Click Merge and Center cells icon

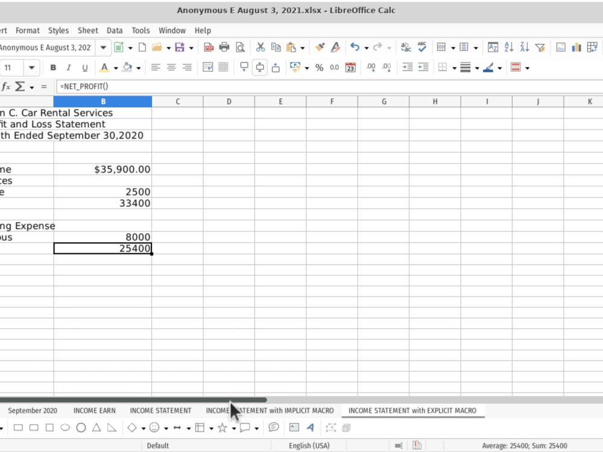click(223, 67)
